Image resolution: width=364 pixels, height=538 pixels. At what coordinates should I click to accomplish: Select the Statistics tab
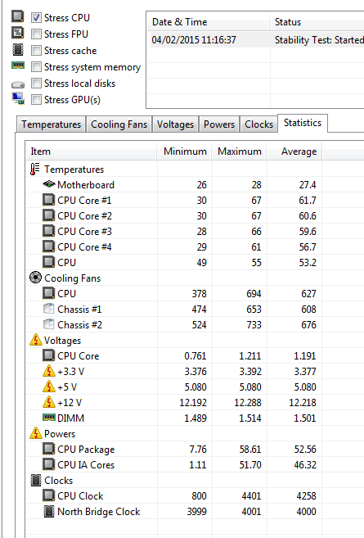[303, 123]
